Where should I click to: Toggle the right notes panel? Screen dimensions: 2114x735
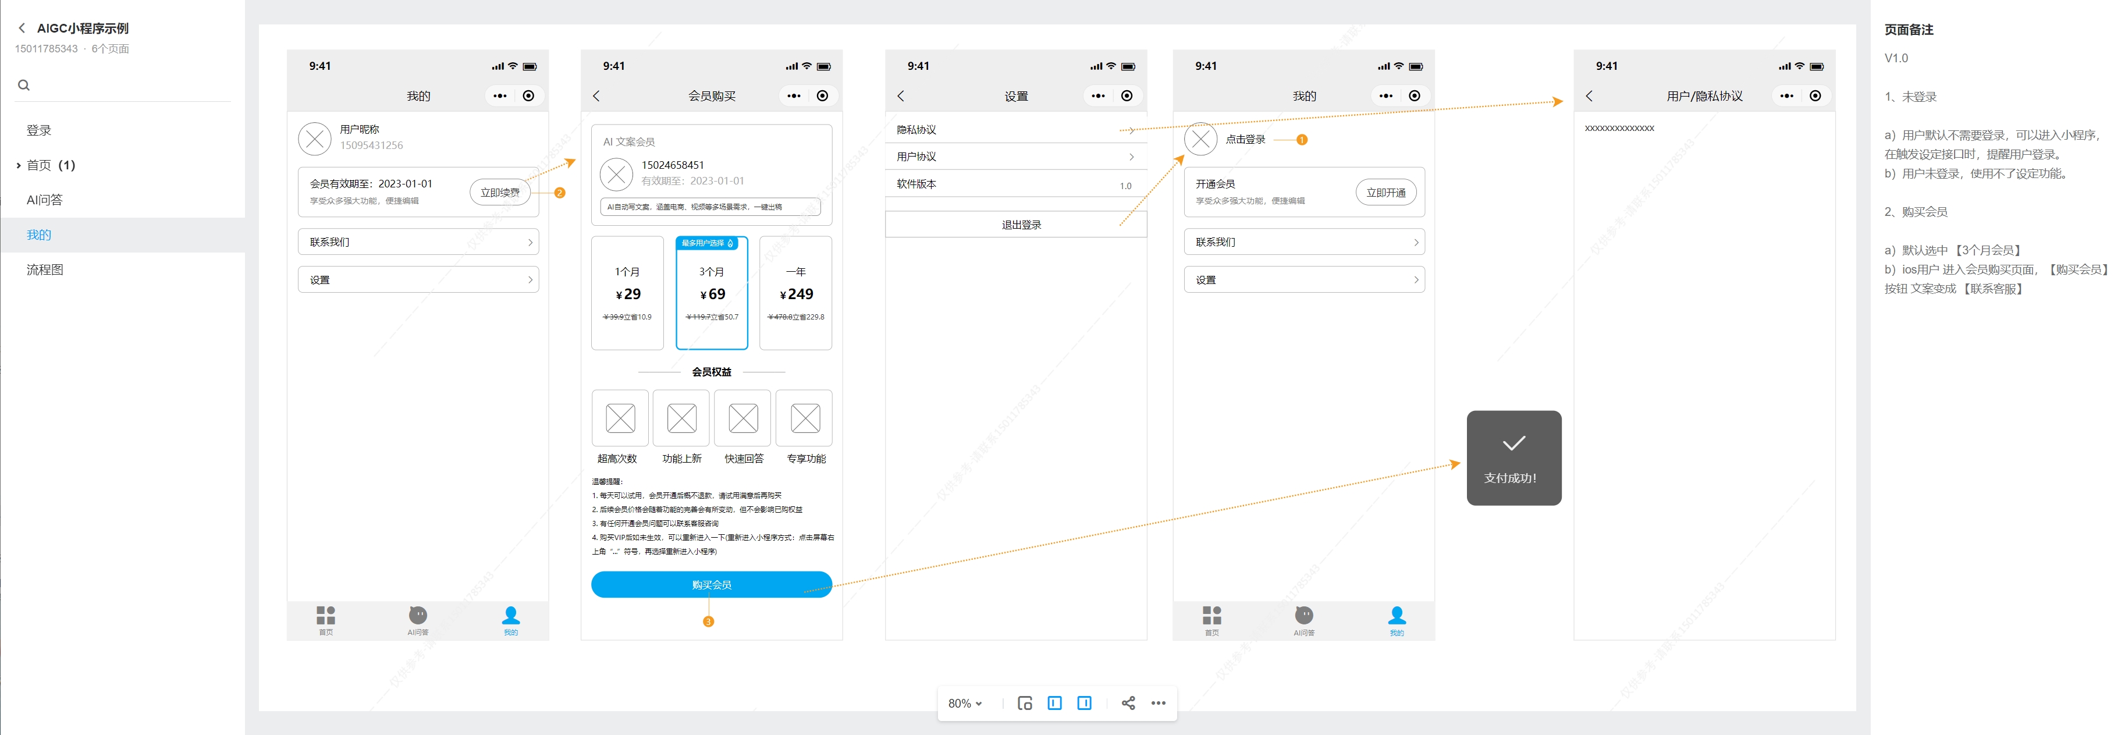tap(1084, 703)
